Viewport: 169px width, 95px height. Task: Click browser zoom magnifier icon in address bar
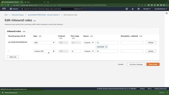point(139,5)
